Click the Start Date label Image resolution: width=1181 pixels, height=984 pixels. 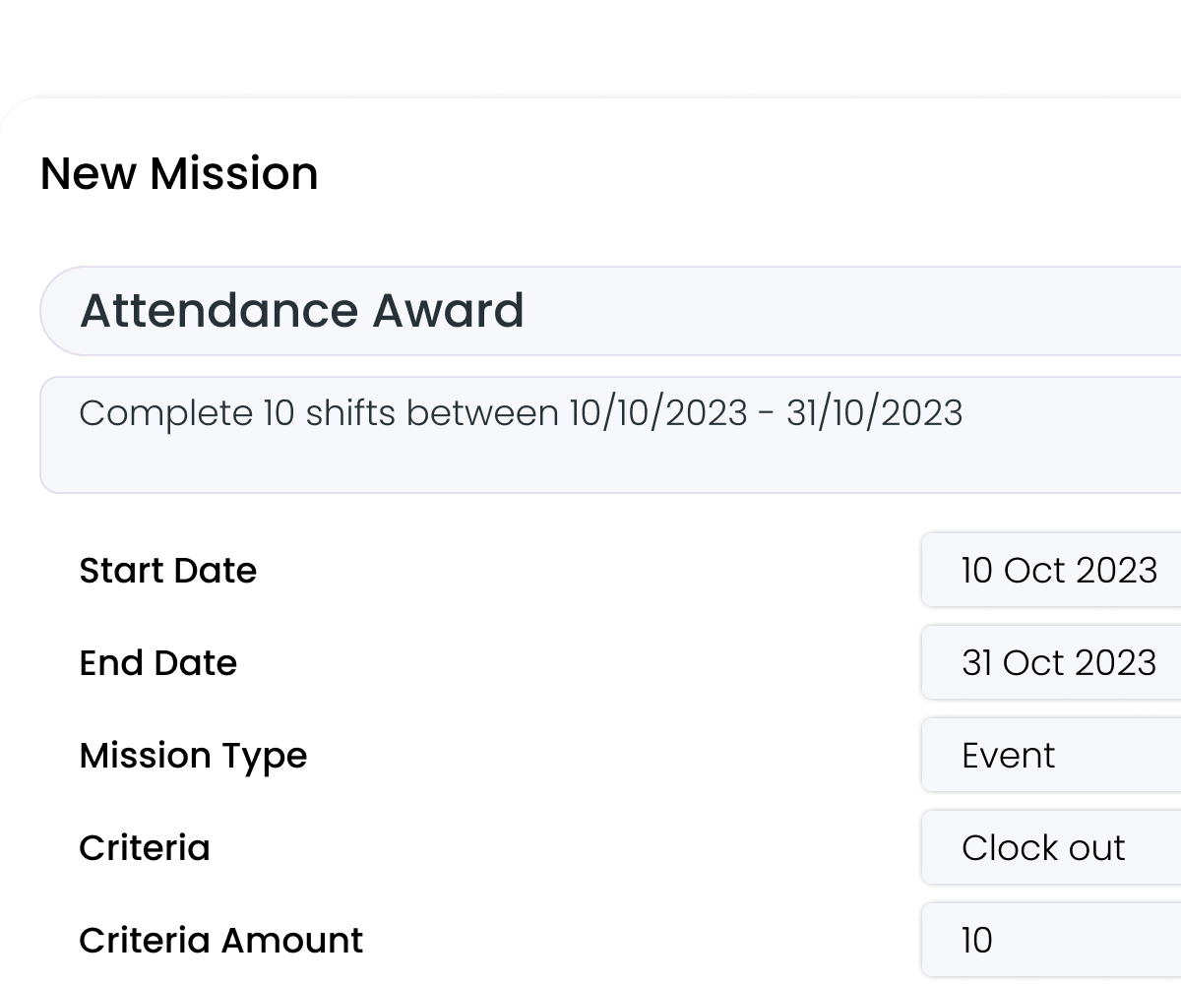[x=168, y=571]
